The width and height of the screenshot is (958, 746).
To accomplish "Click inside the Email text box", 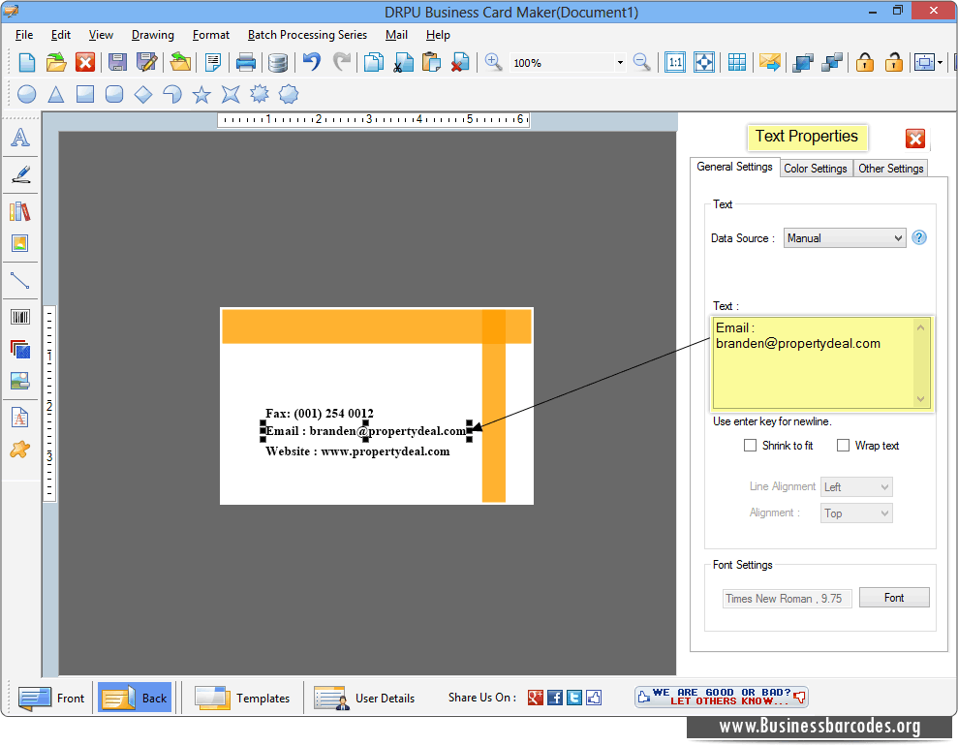I will tap(821, 363).
